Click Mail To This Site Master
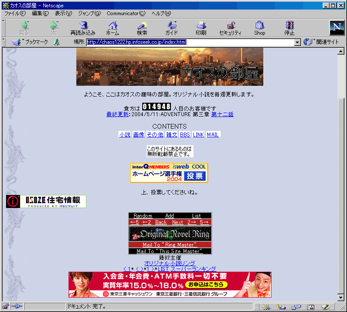 tap(170, 251)
